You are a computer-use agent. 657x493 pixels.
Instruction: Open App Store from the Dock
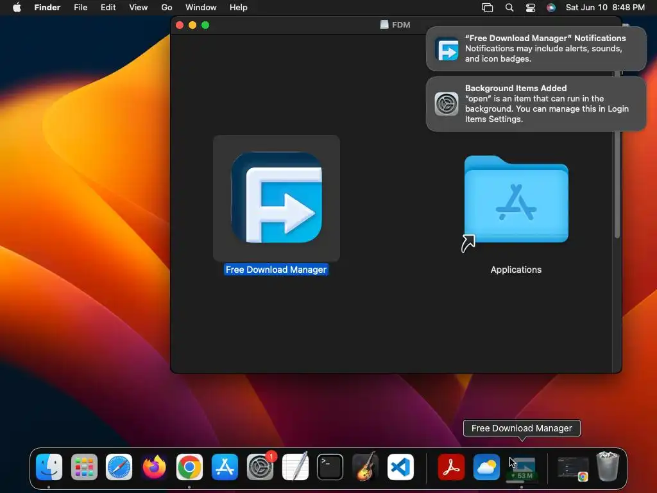pos(225,467)
